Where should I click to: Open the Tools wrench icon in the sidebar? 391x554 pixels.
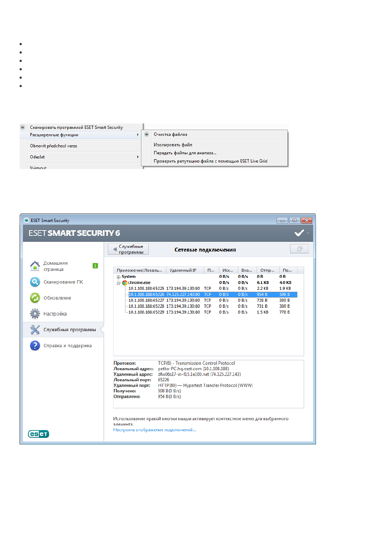point(35,330)
